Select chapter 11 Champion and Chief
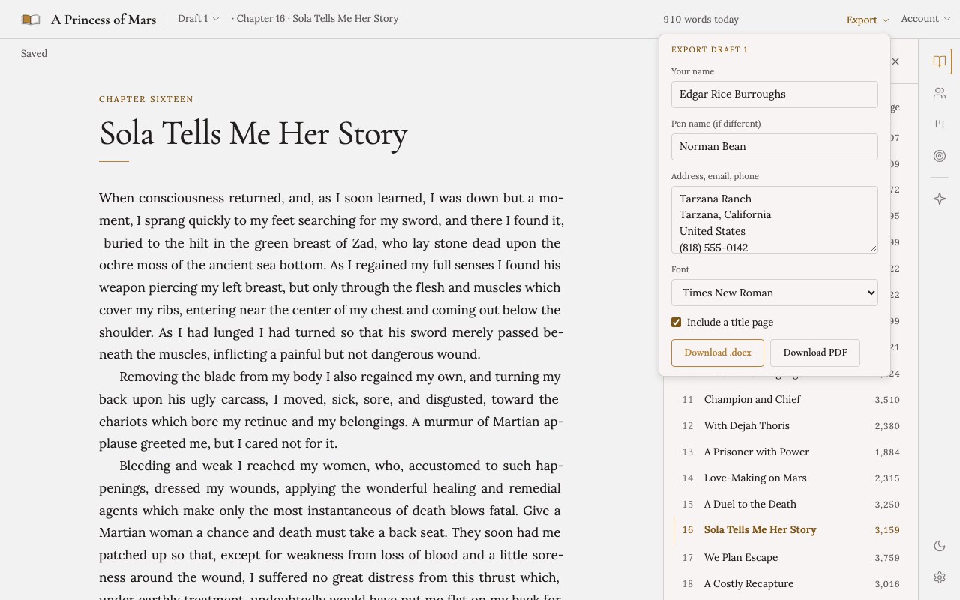Image resolution: width=960 pixels, height=600 pixels. point(790,399)
